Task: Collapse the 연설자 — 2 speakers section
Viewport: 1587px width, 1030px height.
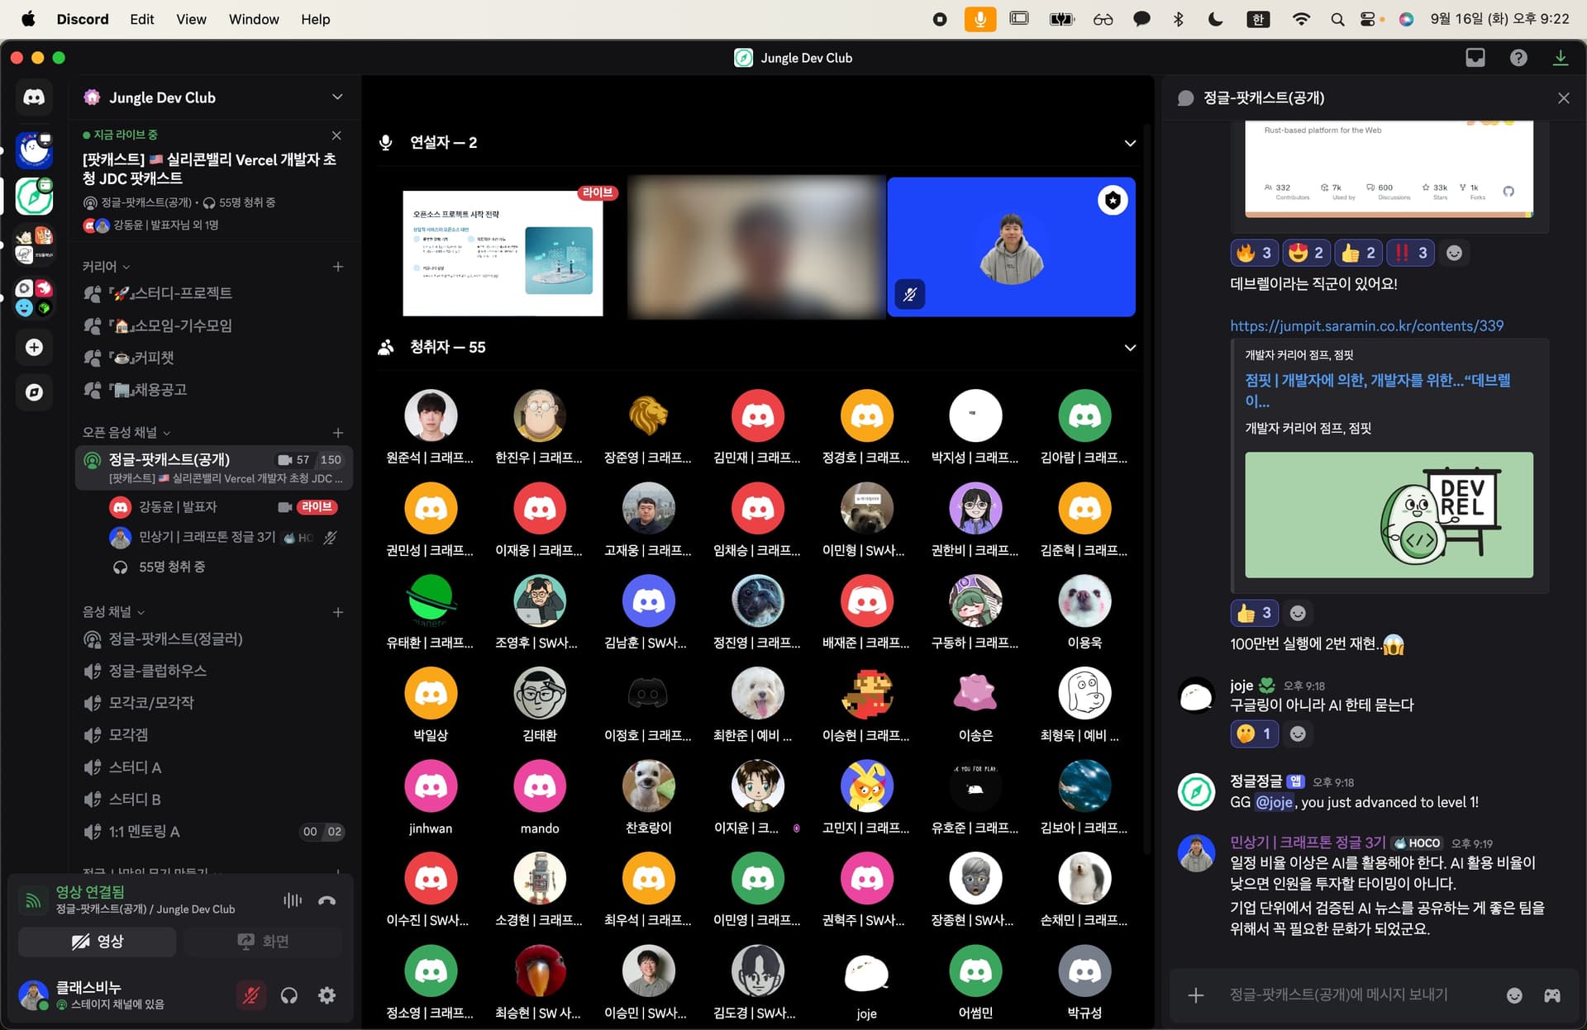Action: point(1130,143)
